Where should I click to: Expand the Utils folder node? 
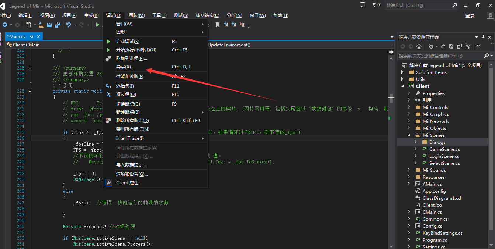coord(402,79)
